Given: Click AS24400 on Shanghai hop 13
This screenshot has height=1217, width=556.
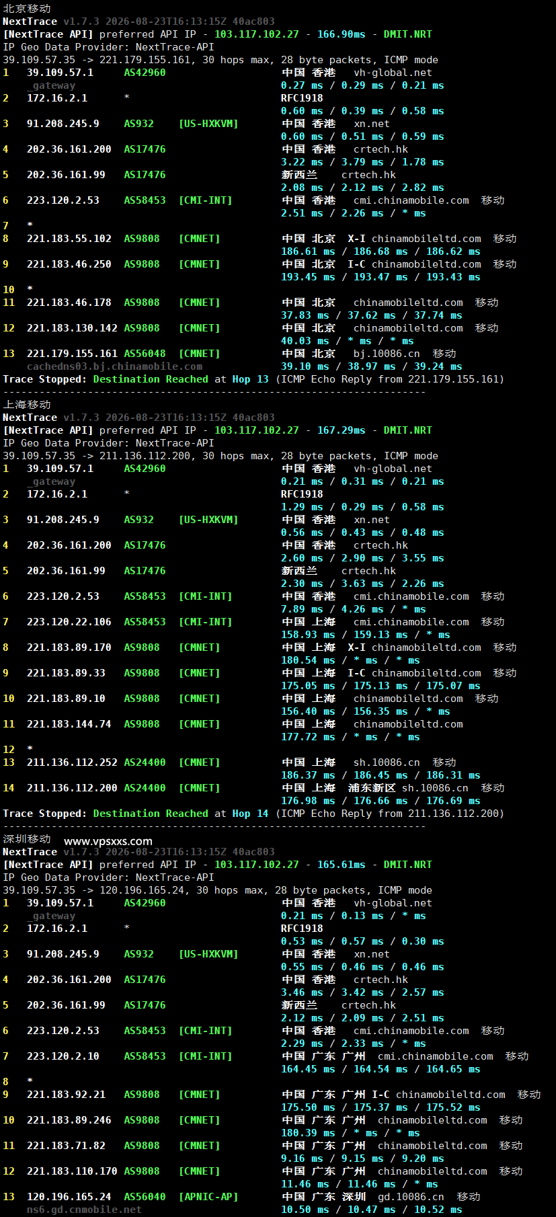Looking at the screenshot, I should 145,762.
